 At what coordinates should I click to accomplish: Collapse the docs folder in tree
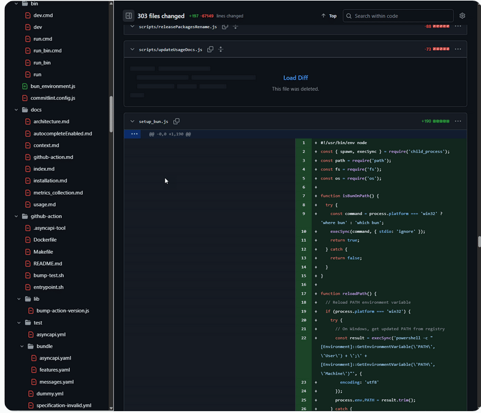[16, 110]
